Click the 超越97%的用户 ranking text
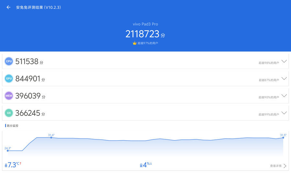The image size is (291, 173). coord(148,43)
